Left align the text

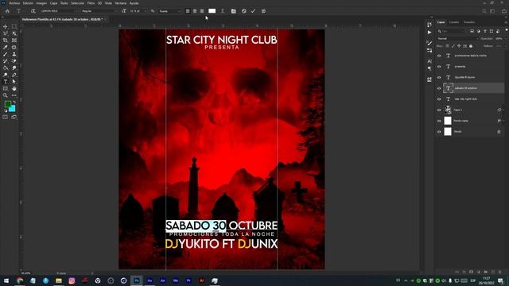[188, 11]
